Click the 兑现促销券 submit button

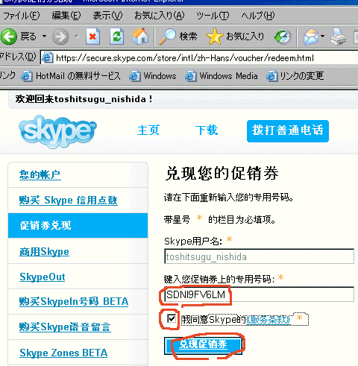tap(203, 345)
